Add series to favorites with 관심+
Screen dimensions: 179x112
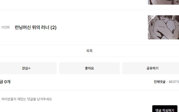[26, 68]
